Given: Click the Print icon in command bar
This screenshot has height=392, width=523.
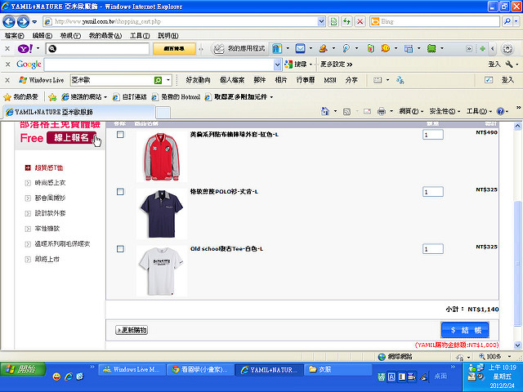Looking at the screenshot, I should click(x=382, y=111).
